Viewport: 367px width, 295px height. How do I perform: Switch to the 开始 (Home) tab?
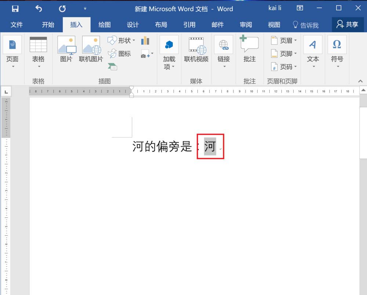click(48, 25)
